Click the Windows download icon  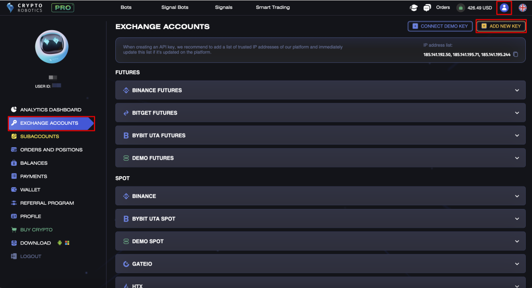coord(67,243)
